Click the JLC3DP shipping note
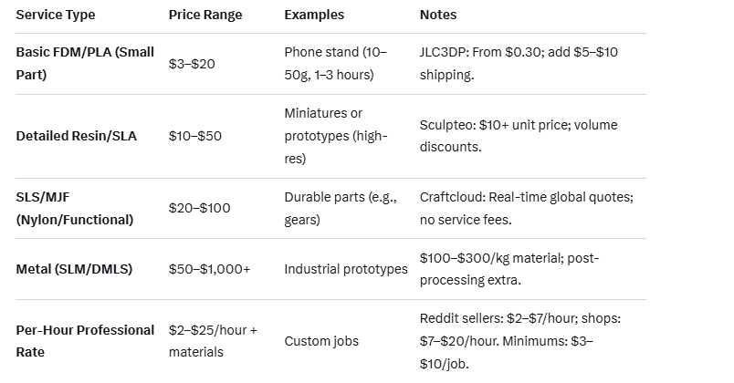This screenshot has height=383, width=734. [x=519, y=63]
